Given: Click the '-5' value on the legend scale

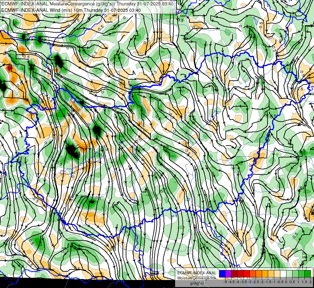Looking at the screenshot, I should (x=225, y=282).
